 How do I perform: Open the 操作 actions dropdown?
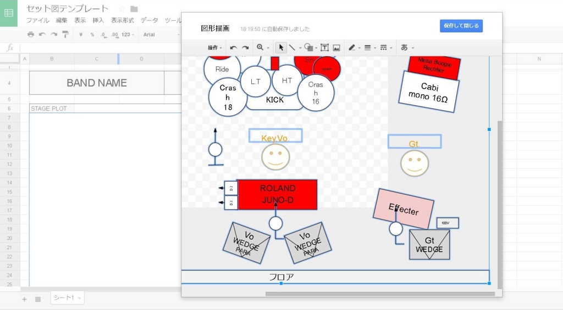(215, 48)
